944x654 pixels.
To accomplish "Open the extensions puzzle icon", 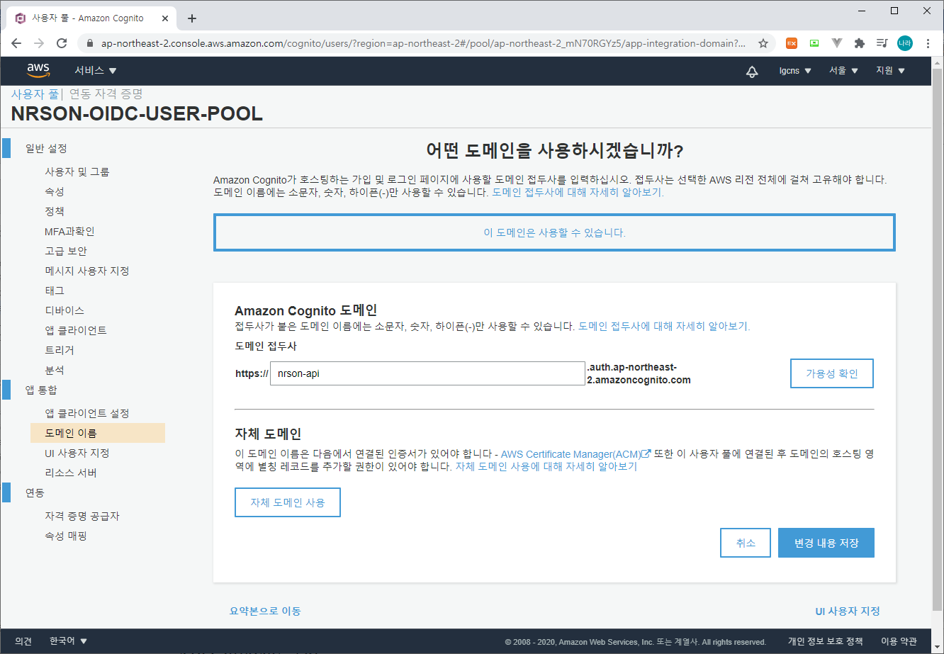I will tap(860, 43).
